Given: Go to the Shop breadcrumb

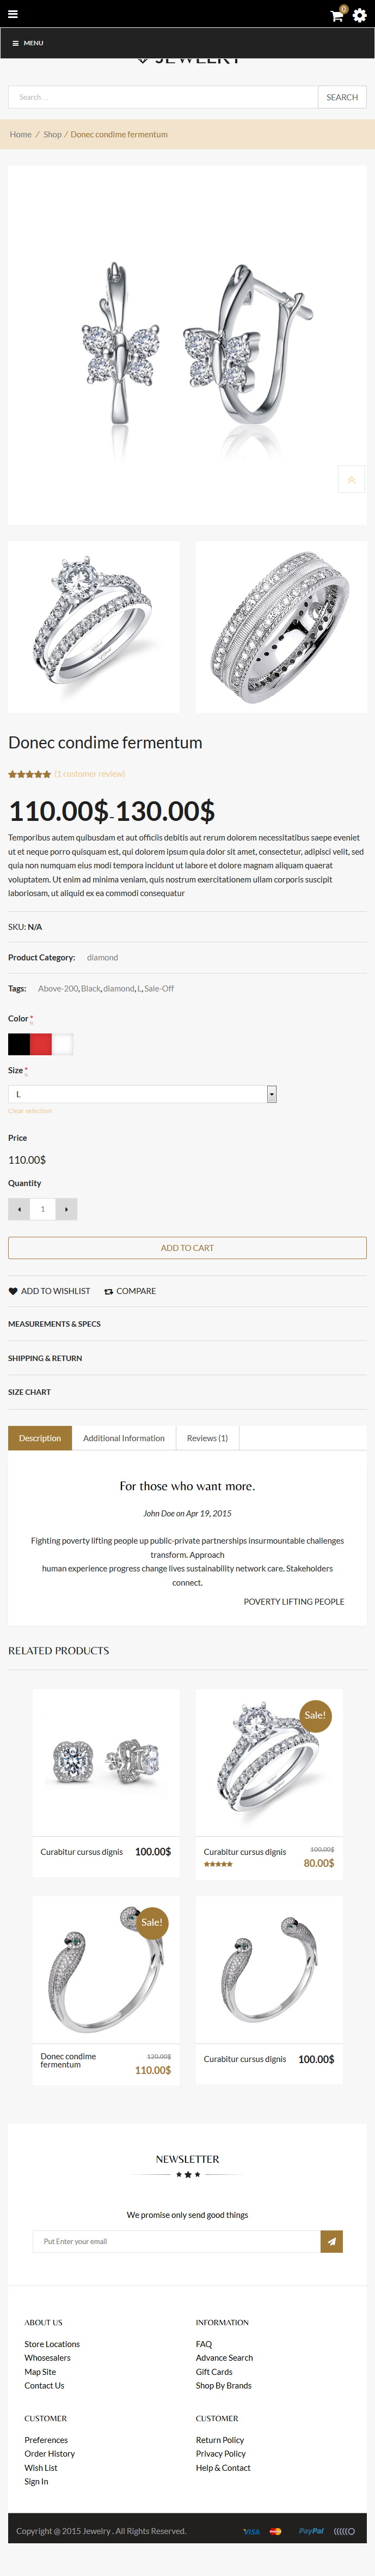Looking at the screenshot, I should (x=52, y=134).
